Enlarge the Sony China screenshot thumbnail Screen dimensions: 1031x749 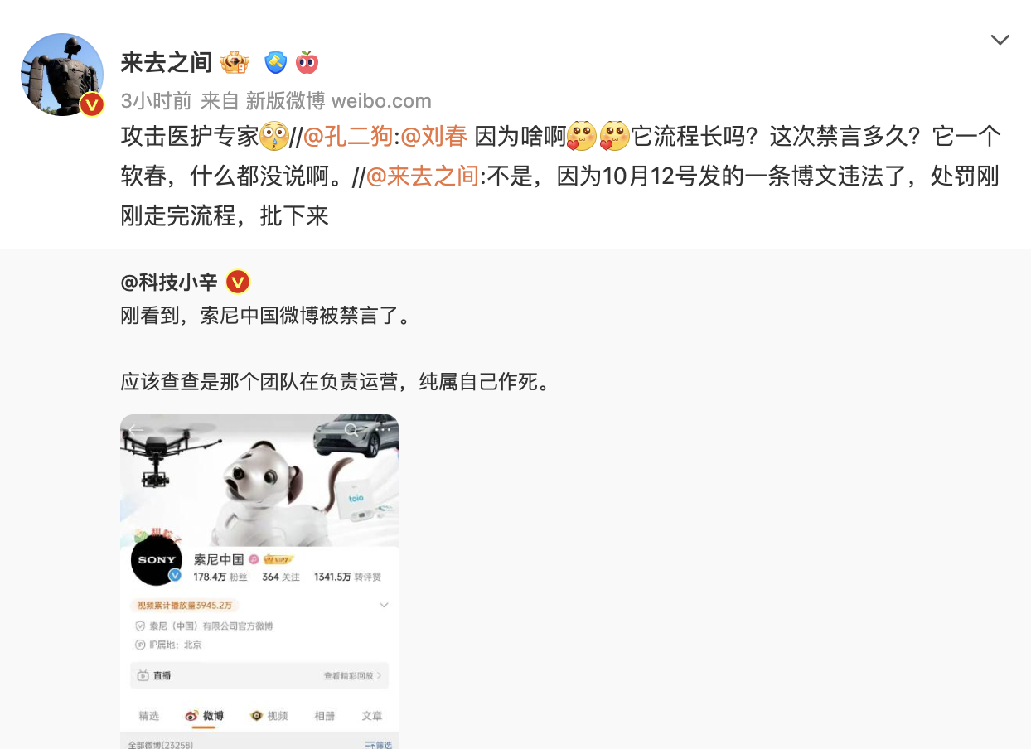coord(259,582)
